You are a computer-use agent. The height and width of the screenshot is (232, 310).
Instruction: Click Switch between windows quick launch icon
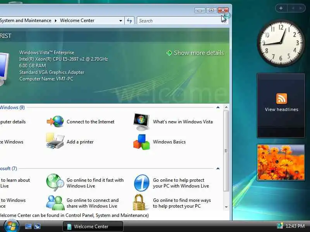[37, 226]
